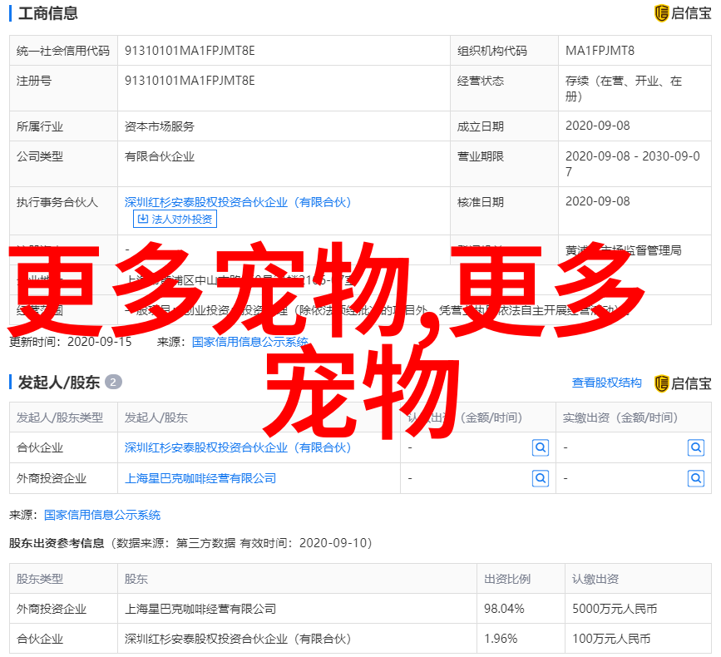Image resolution: width=721 pixels, height=657 pixels.
Task: Click the 统一社会信用代码 label cell
Action: [63, 51]
